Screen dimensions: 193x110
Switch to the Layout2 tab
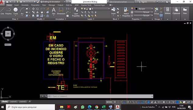(x=23, y=101)
